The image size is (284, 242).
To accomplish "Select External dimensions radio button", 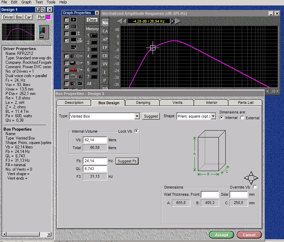I will [242, 118].
